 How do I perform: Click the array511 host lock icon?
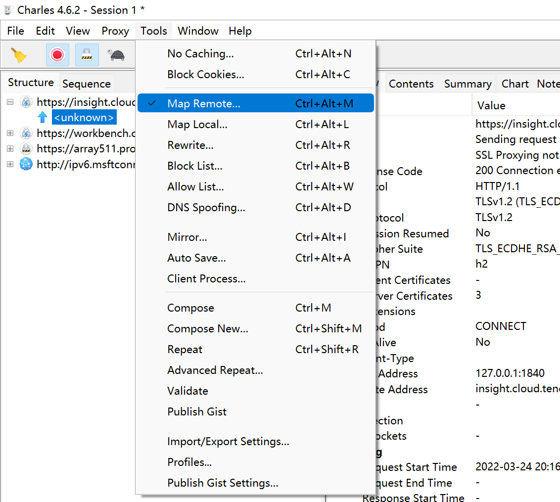[x=26, y=148]
